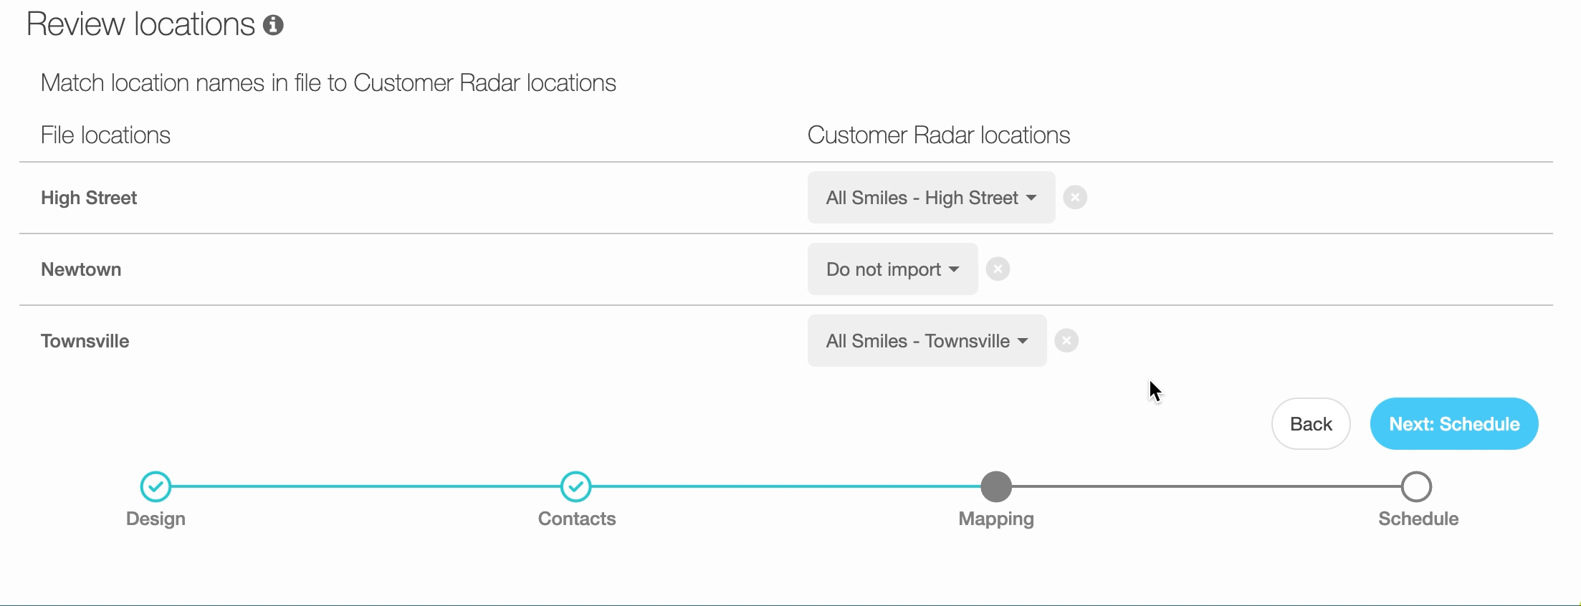Clear the Newtown location mapping
Viewport: 1581px width, 606px height.
tap(997, 269)
